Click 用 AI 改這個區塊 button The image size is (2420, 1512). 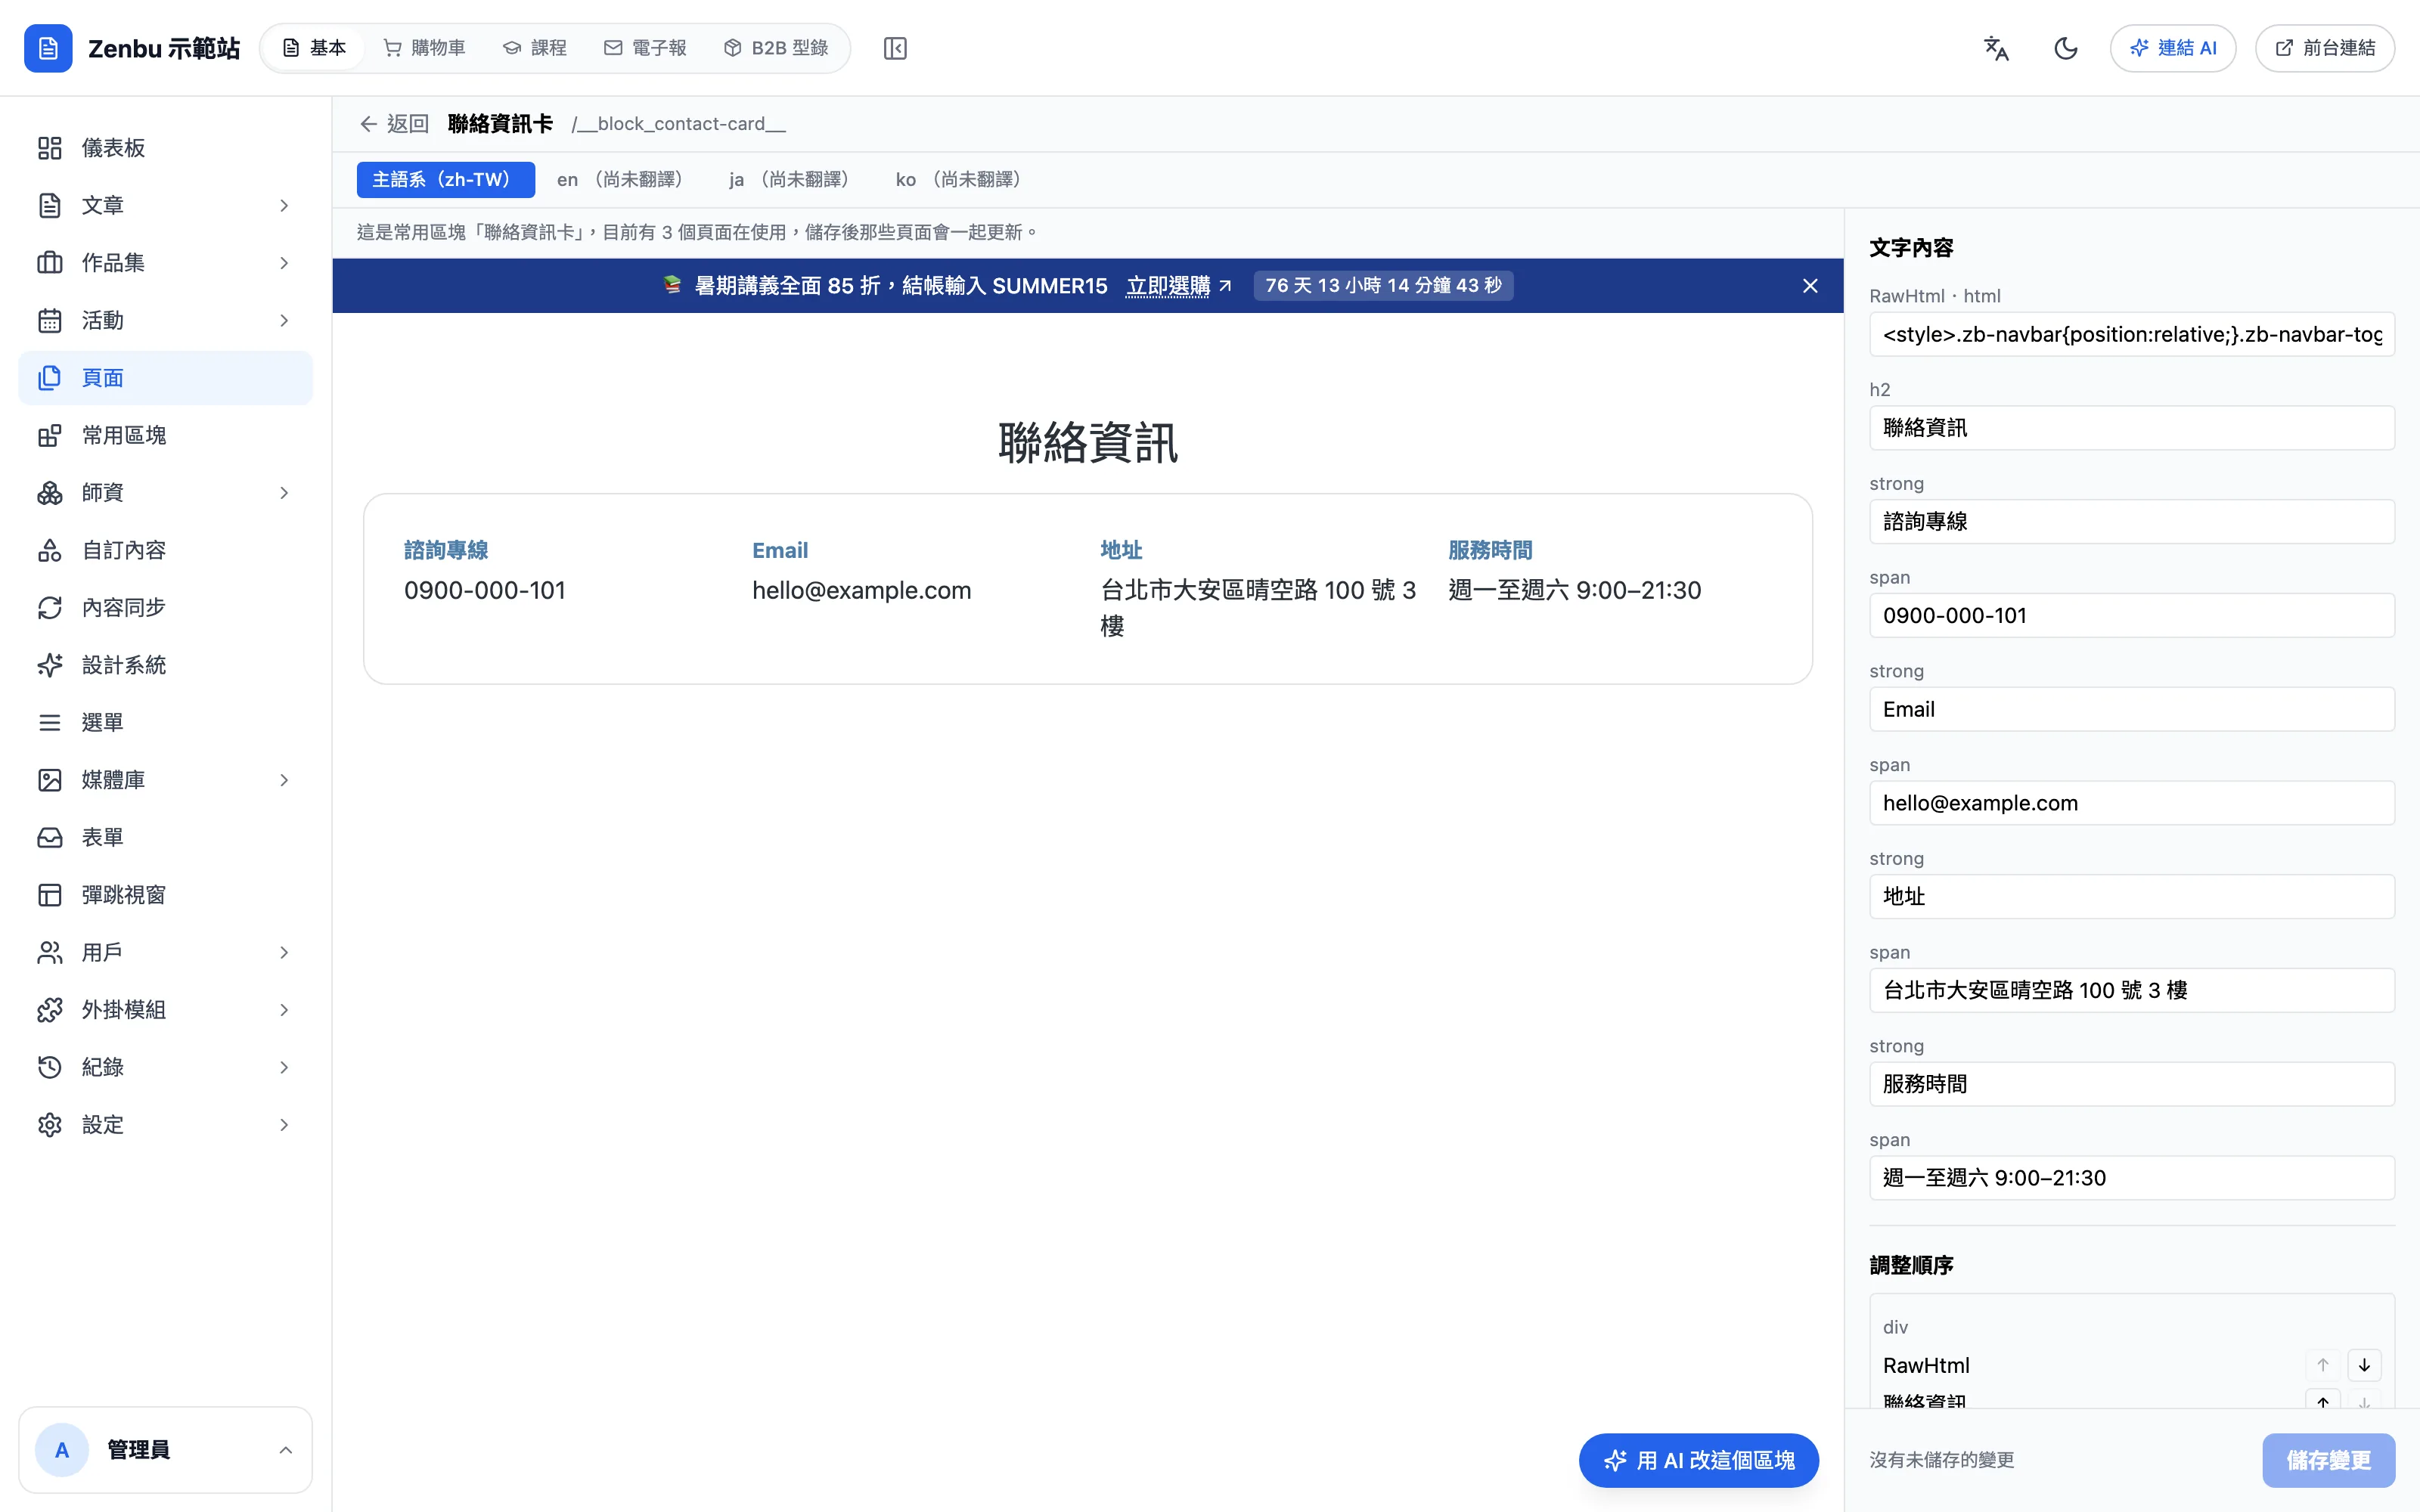[1699, 1461]
